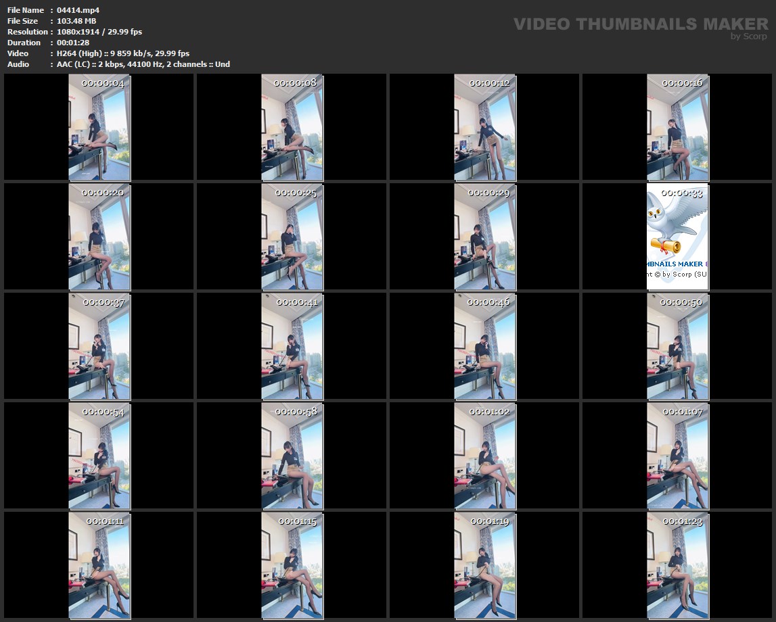Select the thumbnail stamped 00:00:04

(99, 128)
